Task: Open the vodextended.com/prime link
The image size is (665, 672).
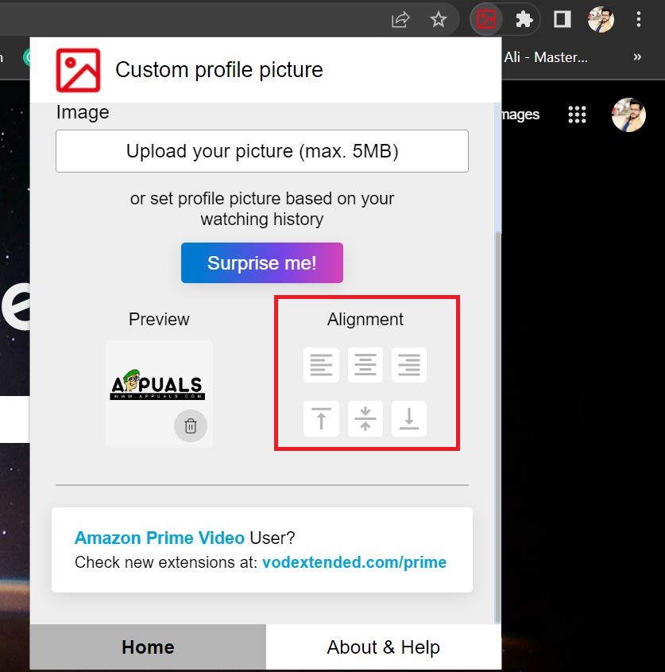Action: tap(354, 562)
